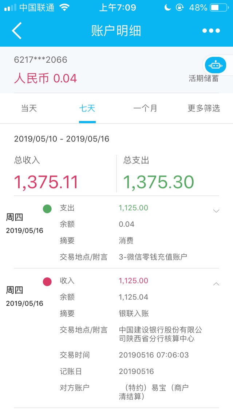Screen dimensions: 233x414
Task: Tap total income amount 1,375.11
Action: click(46, 182)
